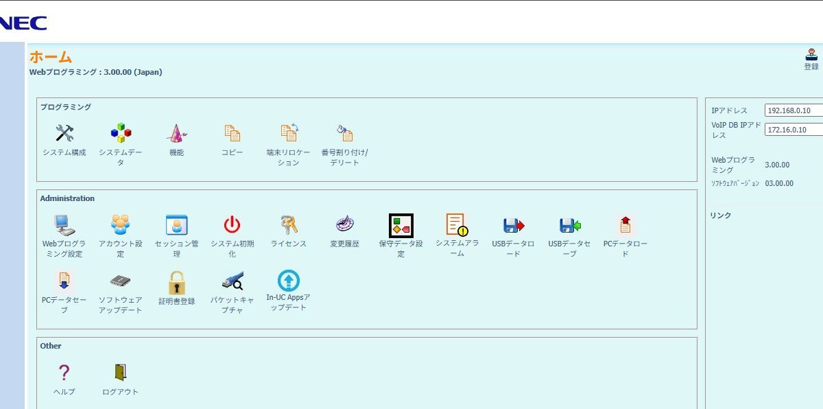Screen dimensions: 823x409
Task: Click USBデータセーブ floppy icon
Action: point(570,225)
